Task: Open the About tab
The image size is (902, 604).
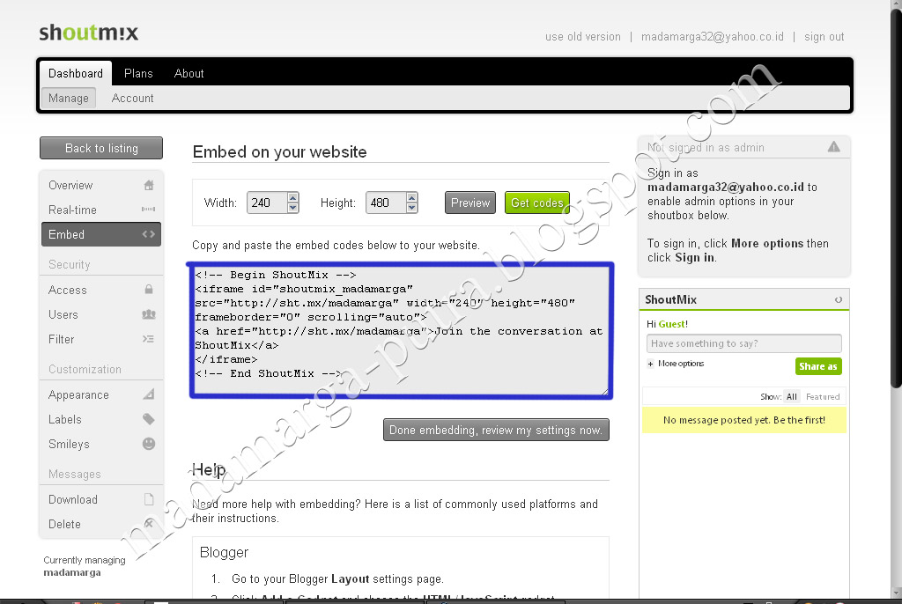Action: pyautogui.click(x=189, y=73)
